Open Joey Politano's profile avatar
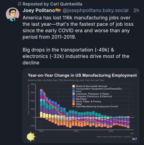This screenshot has height=145, width=144. click(x=12, y=14)
